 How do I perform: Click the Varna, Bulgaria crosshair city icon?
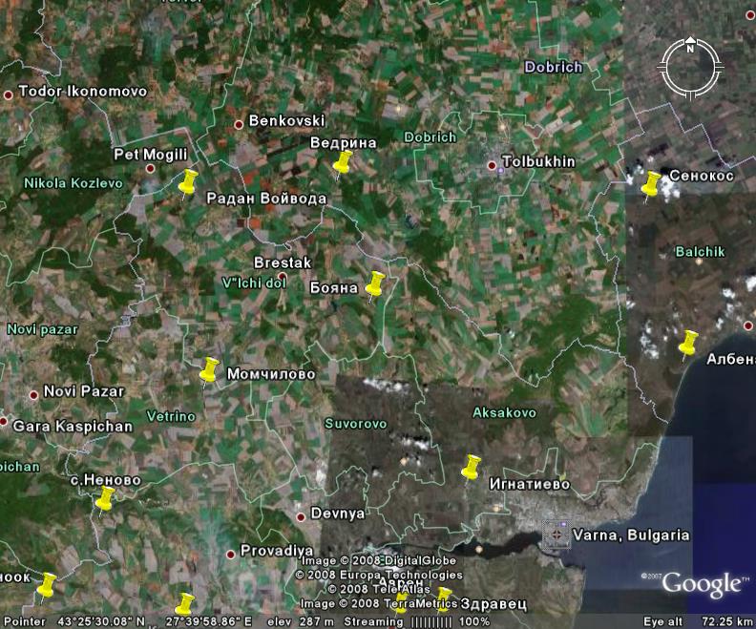coord(556,535)
